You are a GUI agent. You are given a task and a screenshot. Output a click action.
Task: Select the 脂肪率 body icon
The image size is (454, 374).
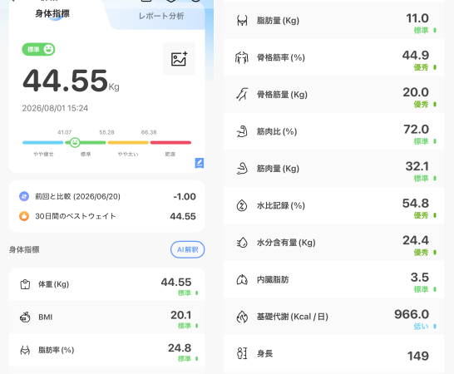(x=25, y=350)
